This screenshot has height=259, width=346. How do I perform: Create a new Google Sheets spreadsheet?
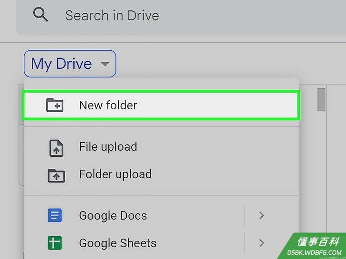point(134,243)
